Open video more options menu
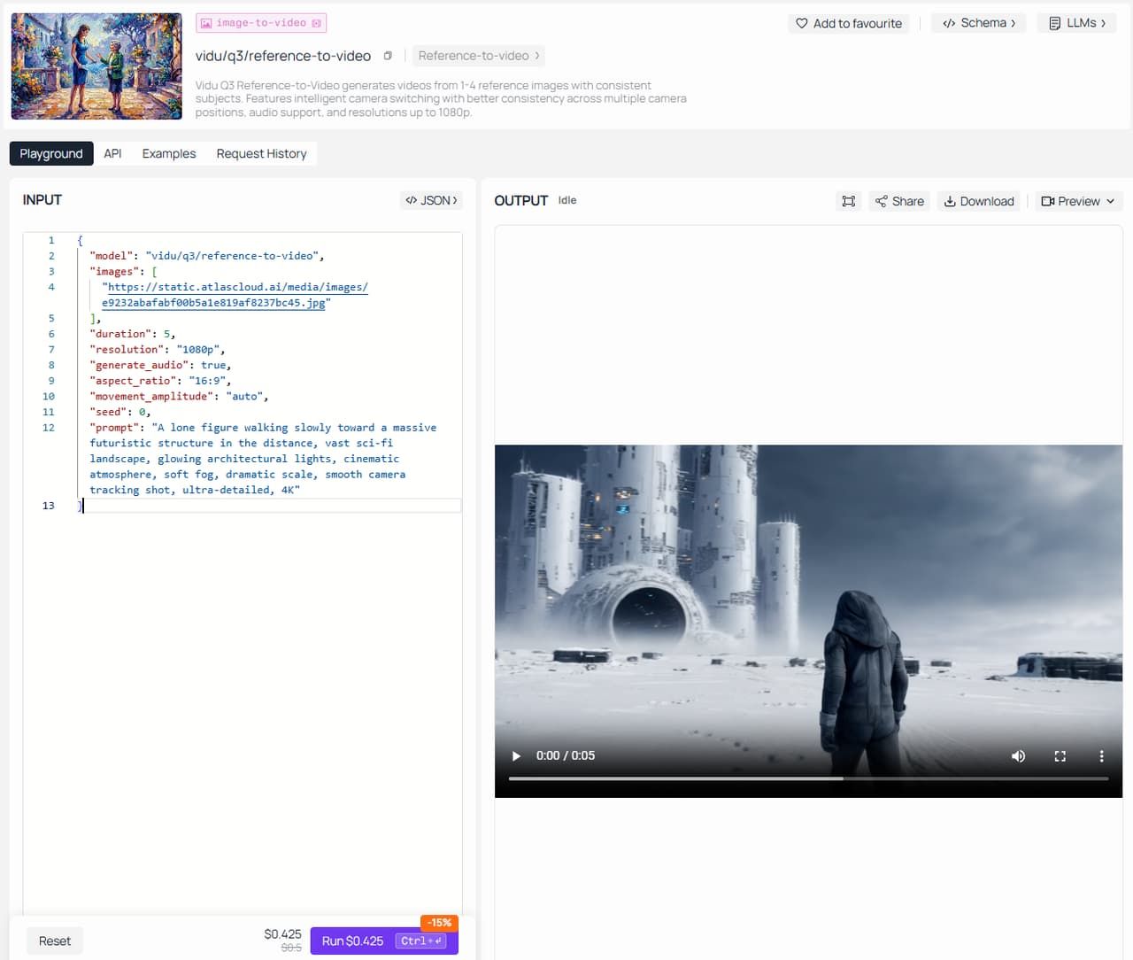The image size is (1133, 960). pos(1101,755)
